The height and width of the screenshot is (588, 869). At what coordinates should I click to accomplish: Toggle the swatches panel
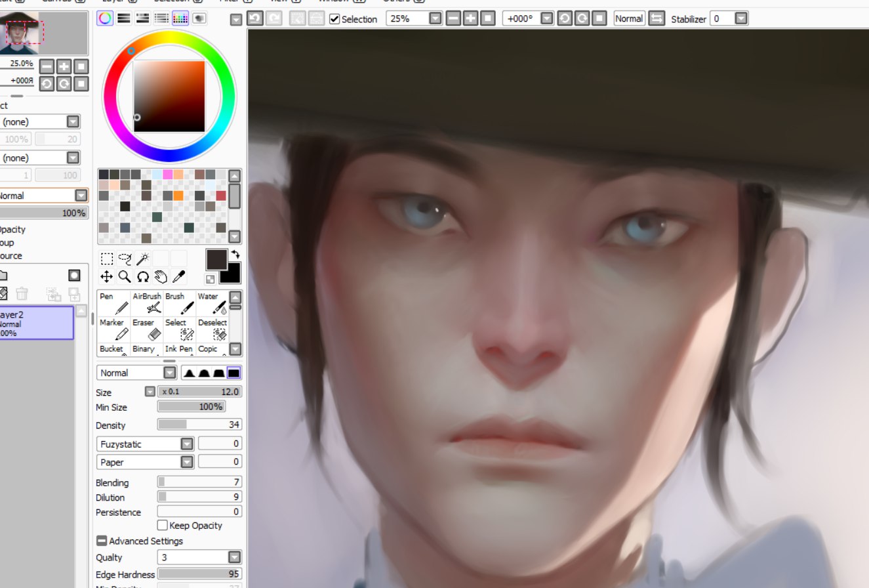180,18
